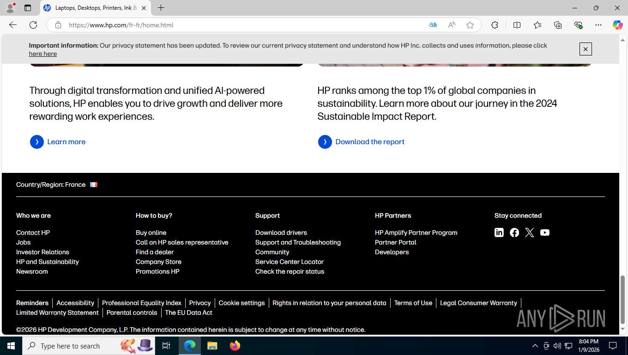Open Collections icon in toolbar
Screen dimensions: 628x355
click(558, 25)
